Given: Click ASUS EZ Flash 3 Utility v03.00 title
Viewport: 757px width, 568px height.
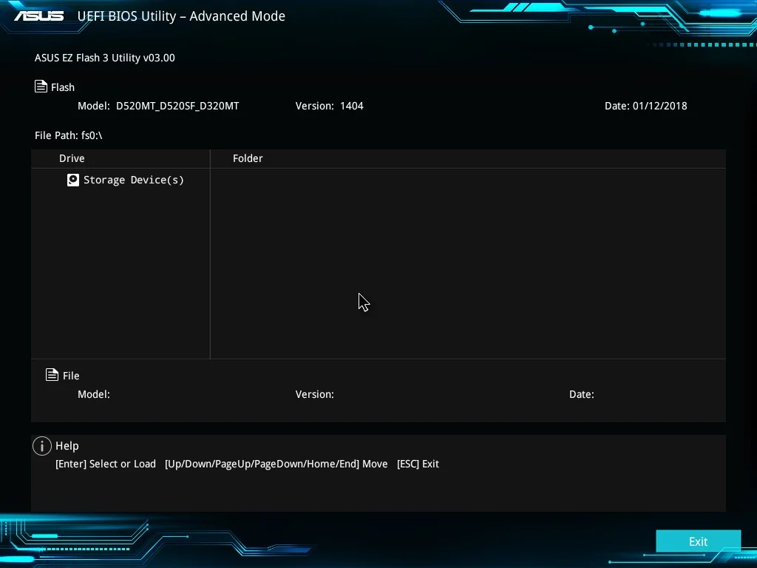Looking at the screenshot, I should [105, 58].
